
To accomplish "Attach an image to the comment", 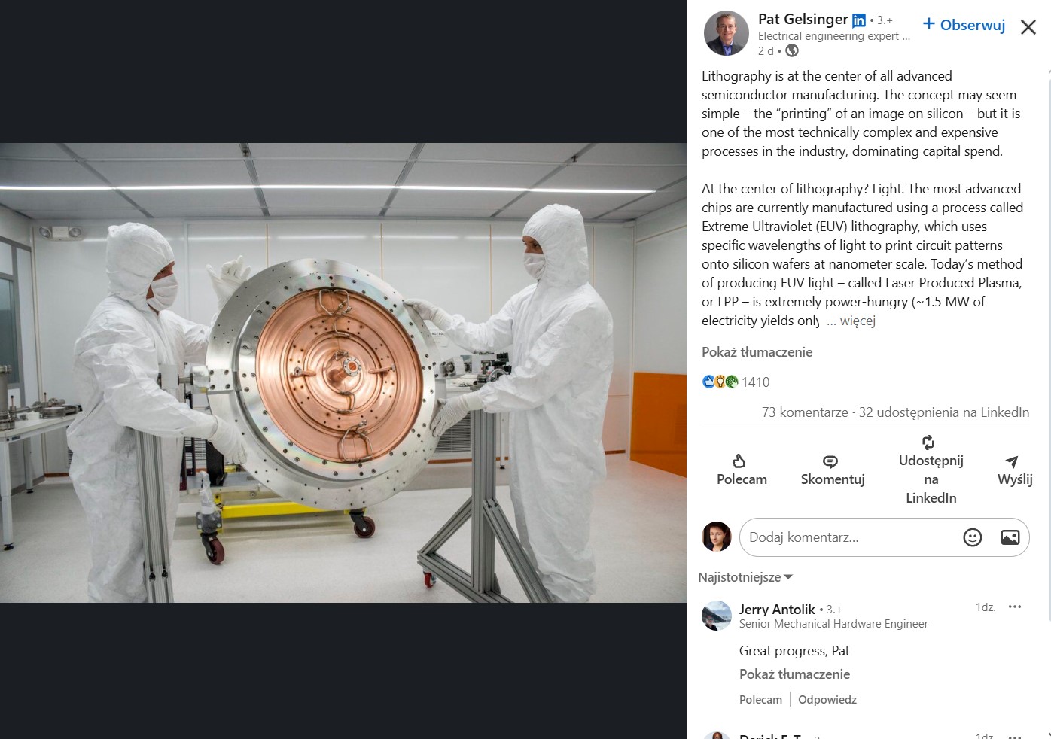I will pyautogui.click(x=1010, y=537).
